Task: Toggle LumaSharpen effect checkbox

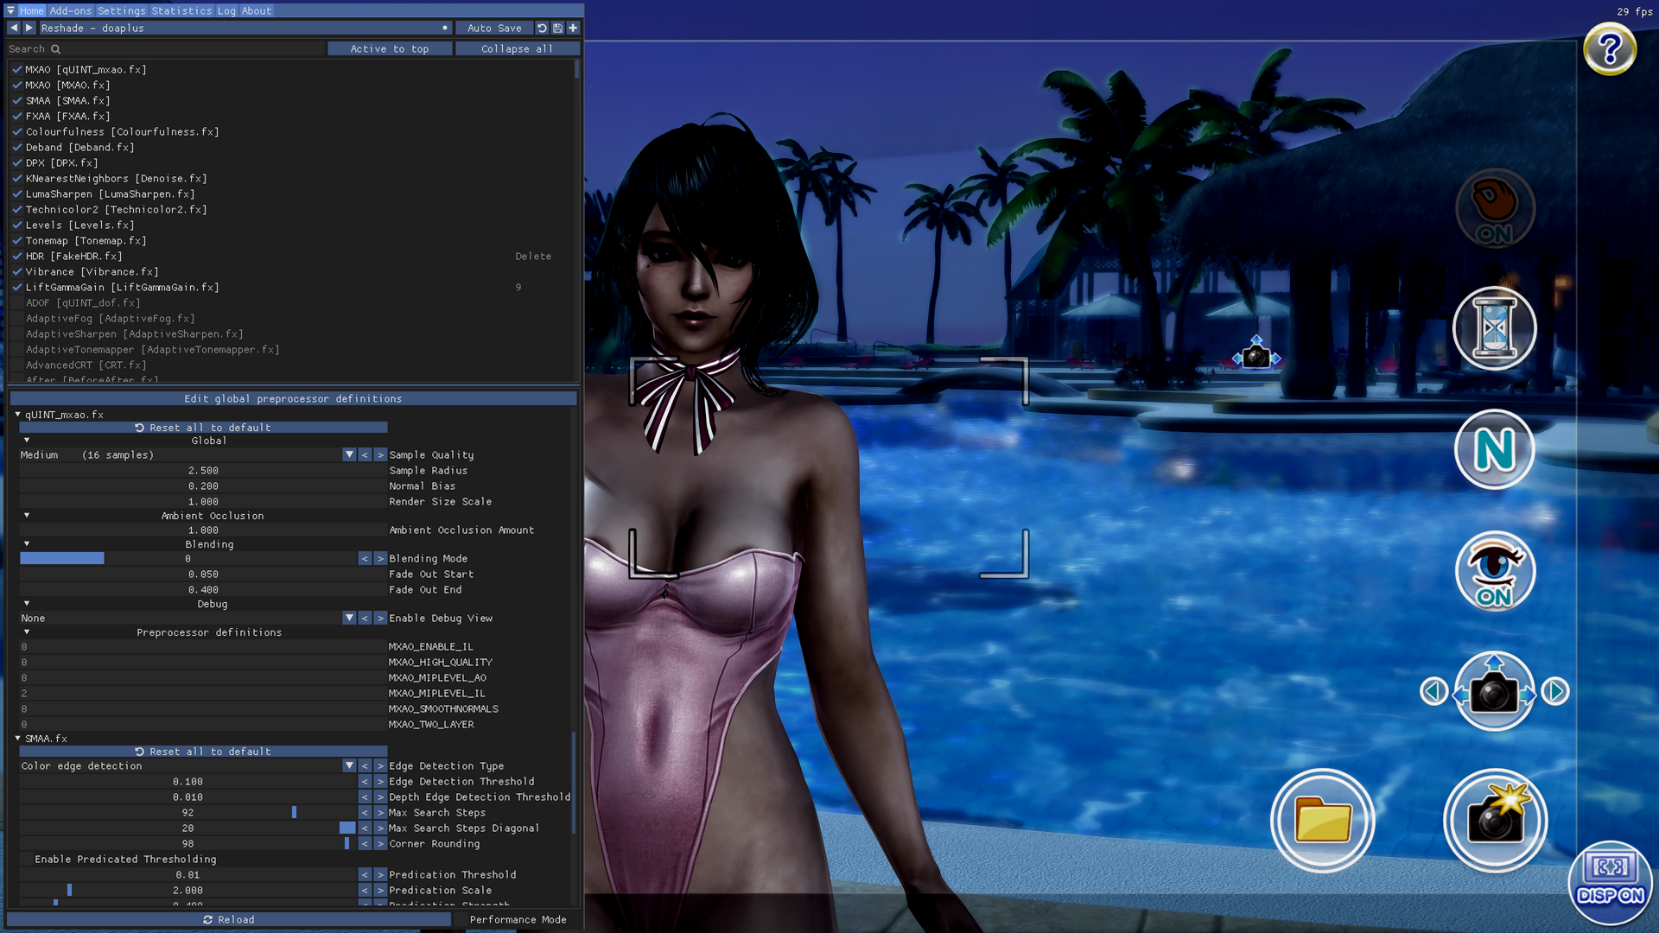Action: click(x=17, y=194)
